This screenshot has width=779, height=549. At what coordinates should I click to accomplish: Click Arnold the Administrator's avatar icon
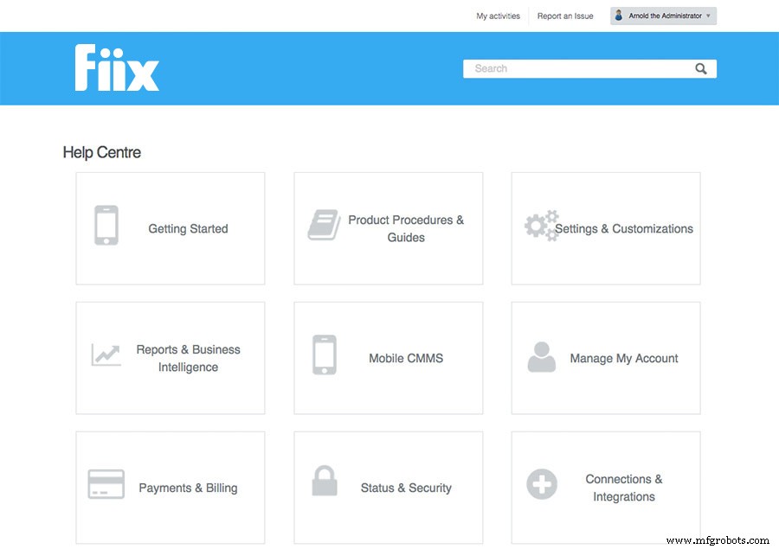tap(618, 15)
